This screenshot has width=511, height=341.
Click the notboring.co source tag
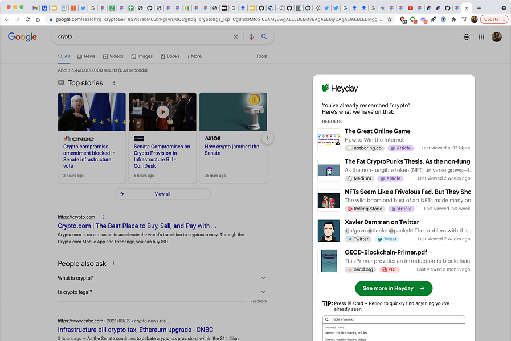tap(365, 148)
